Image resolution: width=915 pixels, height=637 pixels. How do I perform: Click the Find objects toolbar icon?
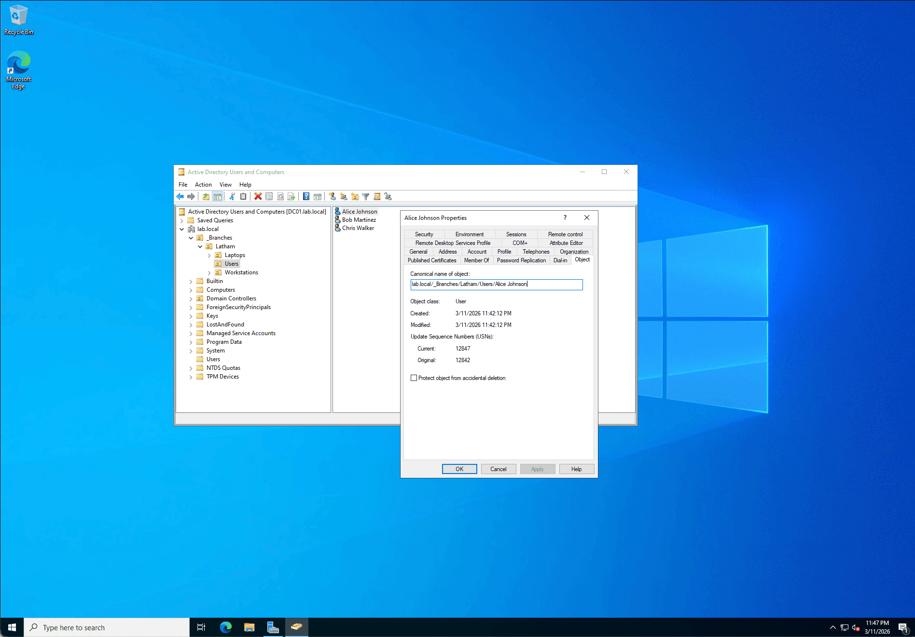(377, 196)
